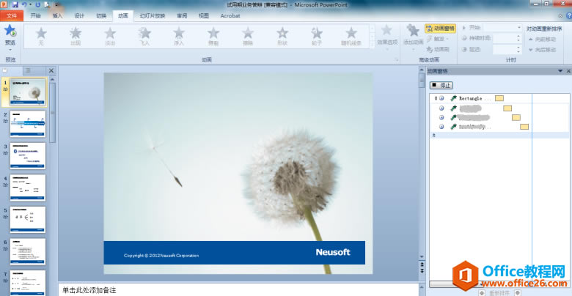Image resolution: width=572 pixels, height=296 pixels.
Task: Switch left pane to Outline tab
Action: point(29,70)
